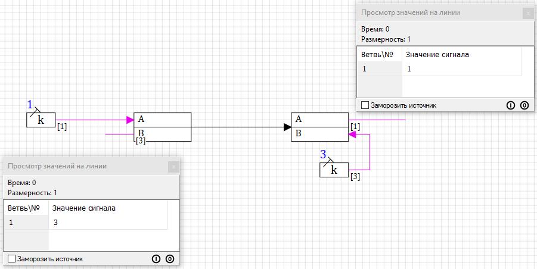This screenshot has width=537, height=269.
Task: Click the circled 0 icon in value-1 panel
Action: tap(524, 105)
